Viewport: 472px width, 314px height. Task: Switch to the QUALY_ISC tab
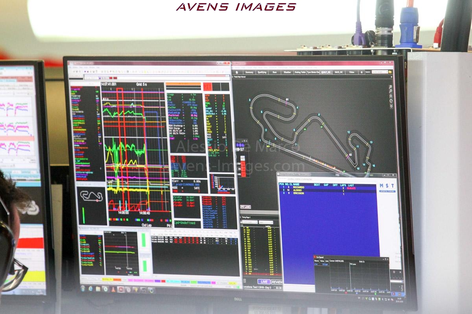pos(326,72)
